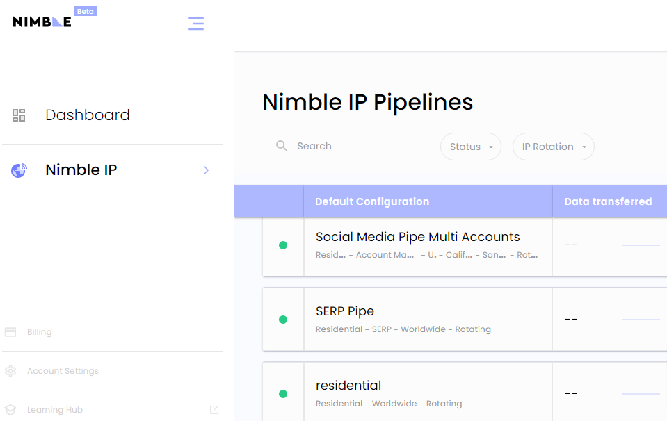Image resolution: width=667 pixels, height=421 pixels.
Task: Open the IP Rotation filter dropdown
Action: (x=554, y=147)
